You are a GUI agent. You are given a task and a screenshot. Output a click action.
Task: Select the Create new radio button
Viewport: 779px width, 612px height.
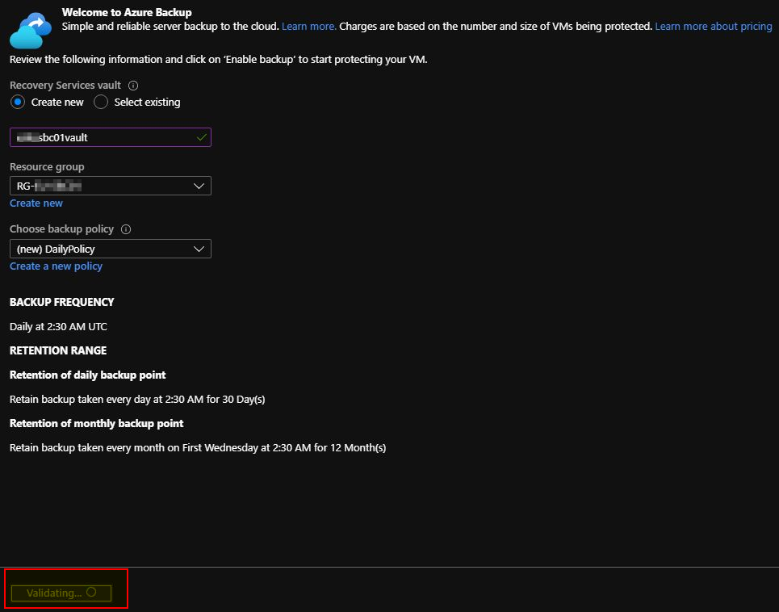pos(18,103)
